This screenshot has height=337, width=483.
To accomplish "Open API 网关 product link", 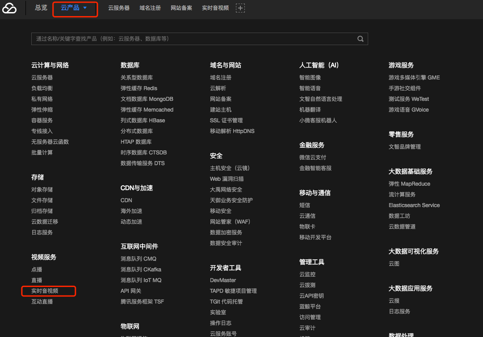I will tap(130, 291).
